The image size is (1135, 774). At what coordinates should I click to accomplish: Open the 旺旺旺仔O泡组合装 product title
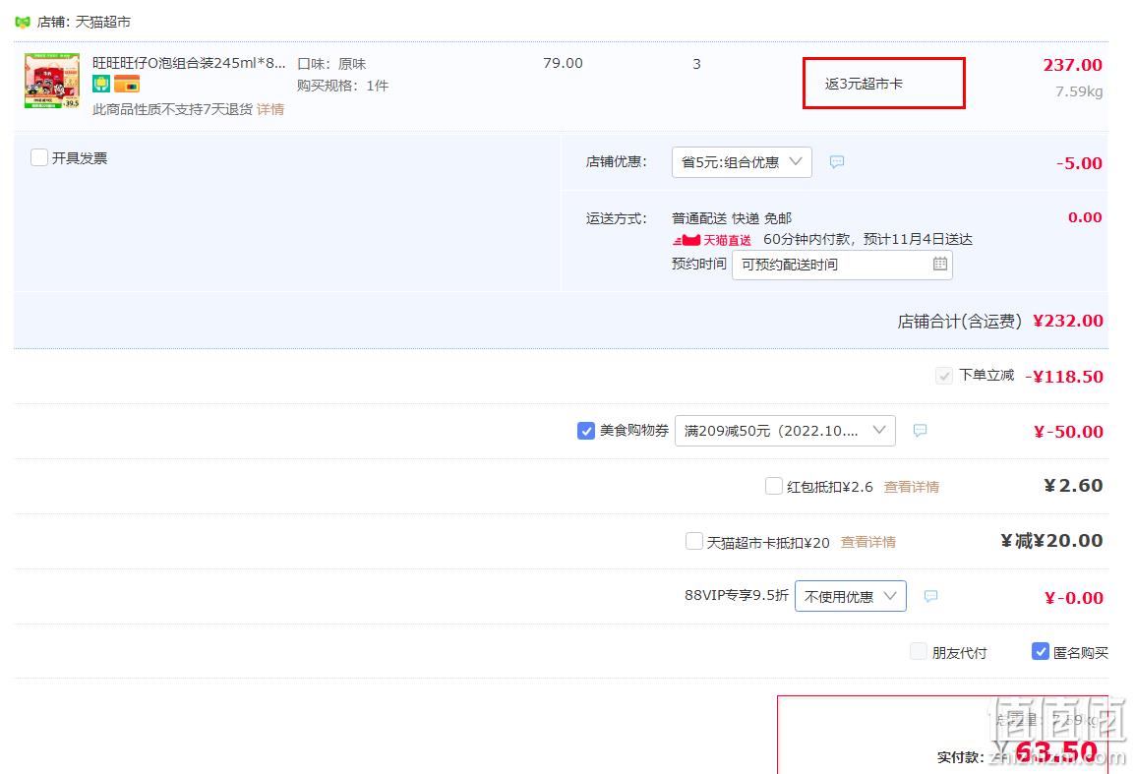[x=189, y=63]
